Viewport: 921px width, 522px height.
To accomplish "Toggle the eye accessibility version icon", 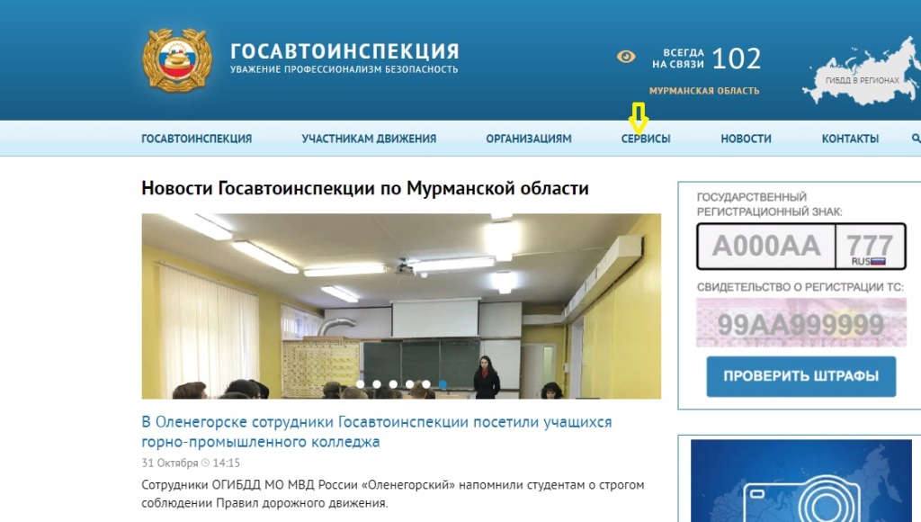I will point(626,57).
